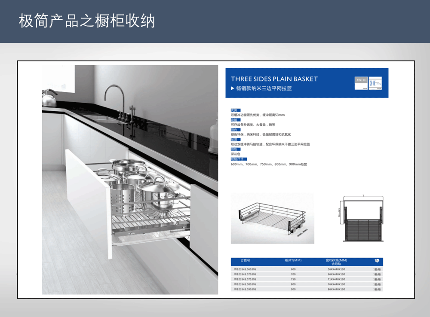Click the slide title 极简产品之橱柜收纳
The width and height of the screenshot is (430, 317).
(x=87, y=21)
